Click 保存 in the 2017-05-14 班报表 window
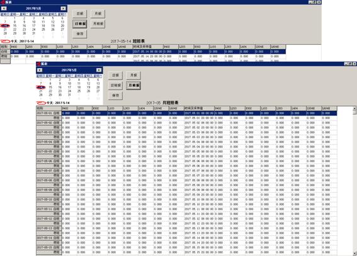The image size is (357, 256). 80,34
